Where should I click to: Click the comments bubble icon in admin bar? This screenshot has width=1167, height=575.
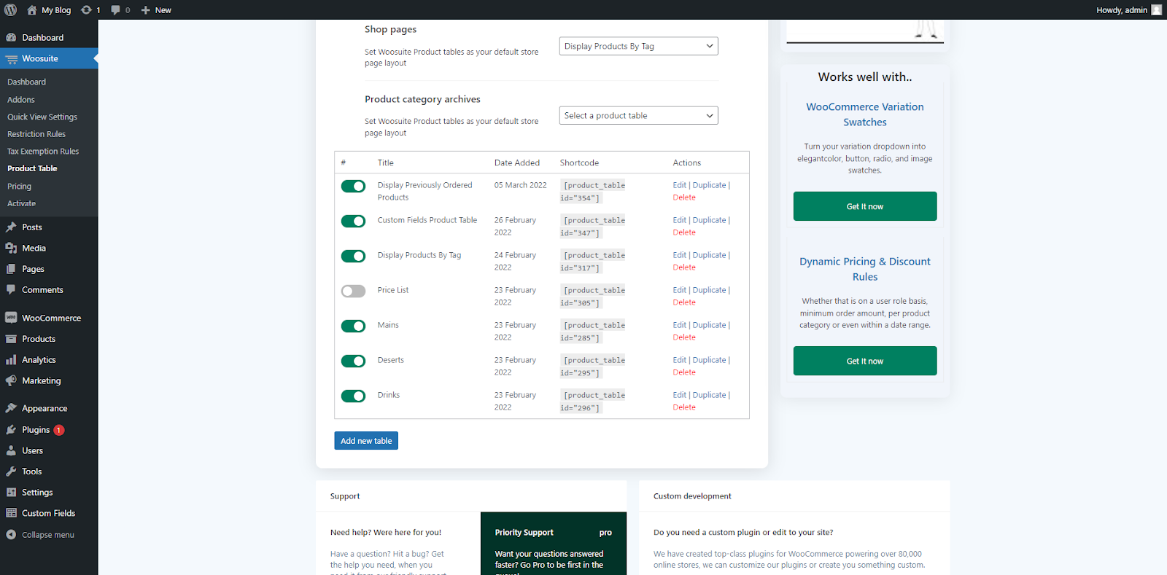(x=115, y=10)
